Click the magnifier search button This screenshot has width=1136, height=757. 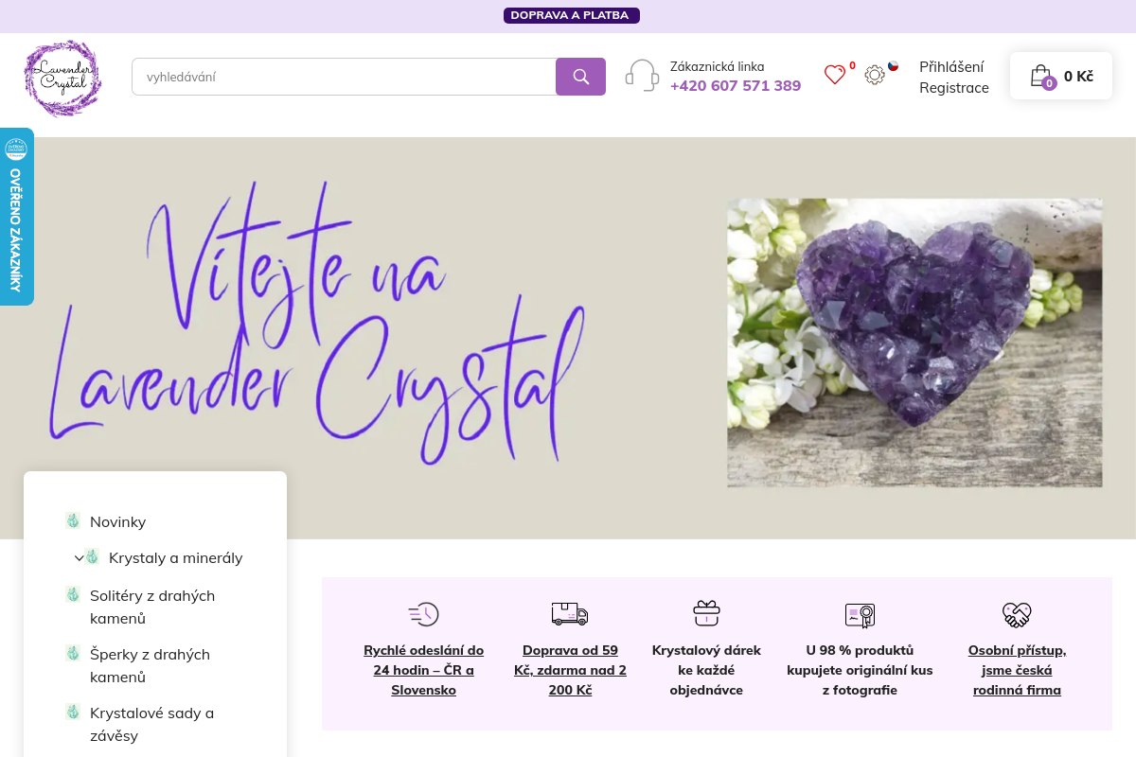point(580,77)
